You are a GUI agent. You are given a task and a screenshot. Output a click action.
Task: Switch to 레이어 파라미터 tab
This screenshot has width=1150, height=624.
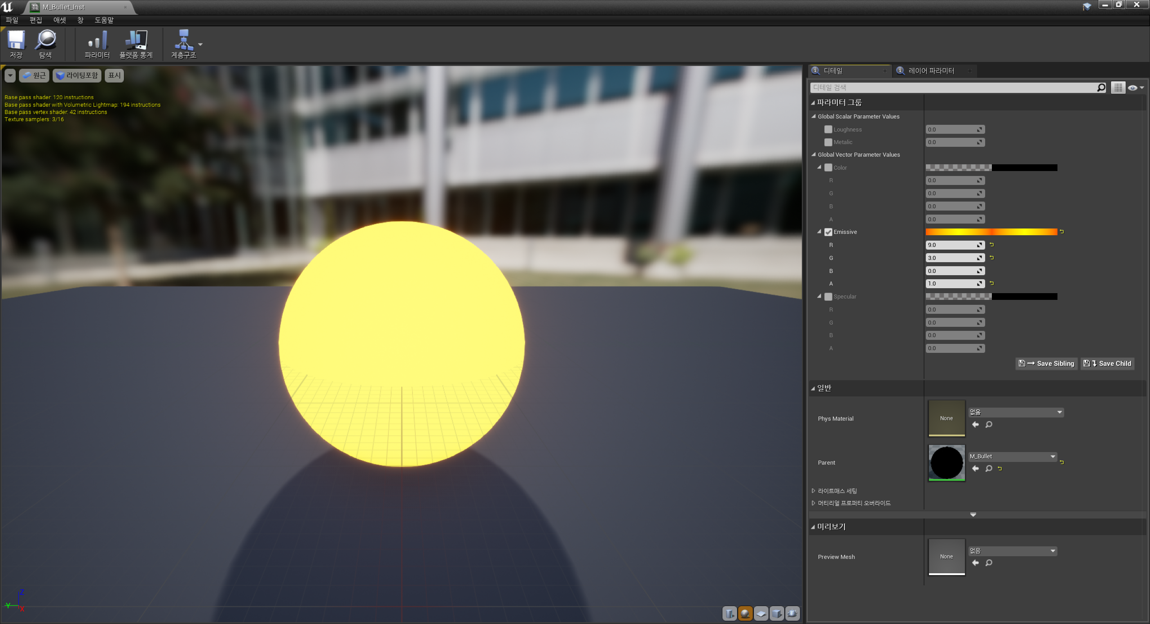[931, 71]
